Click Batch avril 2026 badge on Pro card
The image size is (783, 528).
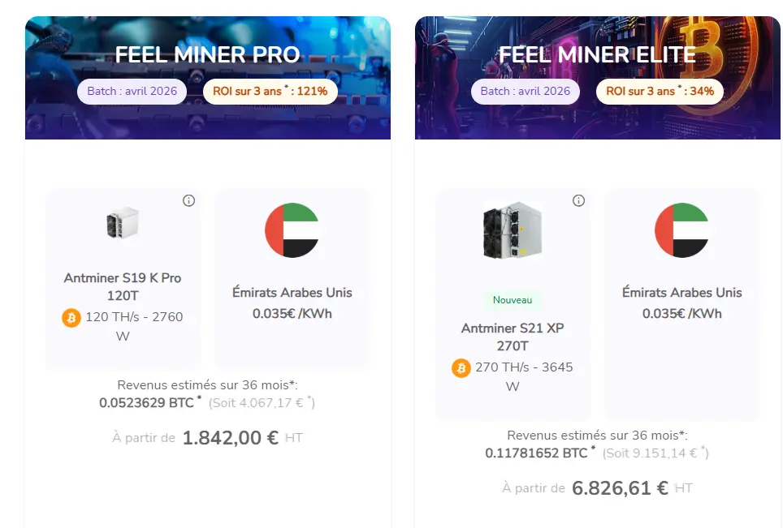click(132, 91)
